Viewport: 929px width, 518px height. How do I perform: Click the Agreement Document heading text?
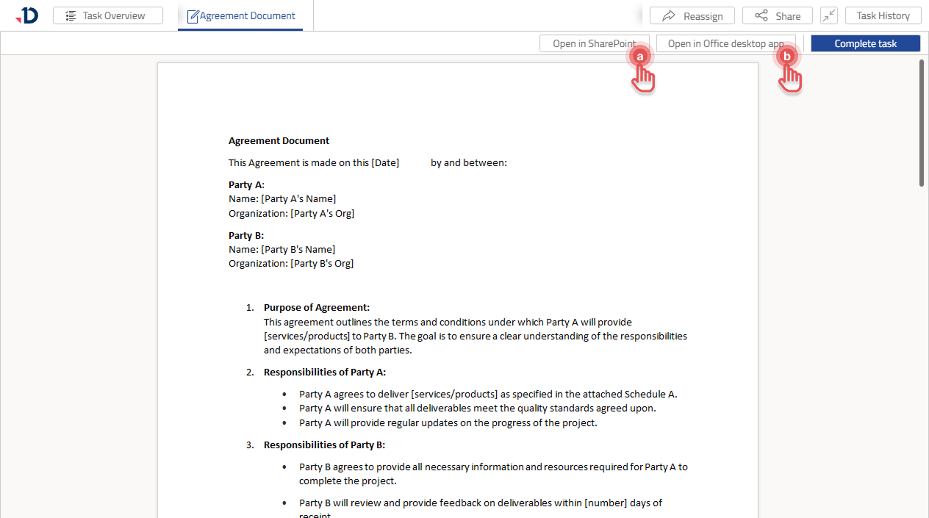click(x=279, y=140)
